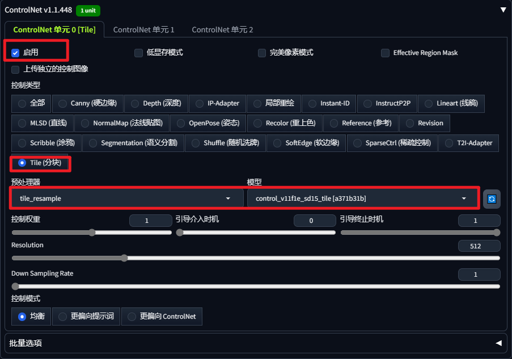Collapse the ControlNet v1.1.448 panel arrow
The width and height of the screenshot is (512, 359).
pyautogui.click(x=503, y=10)
